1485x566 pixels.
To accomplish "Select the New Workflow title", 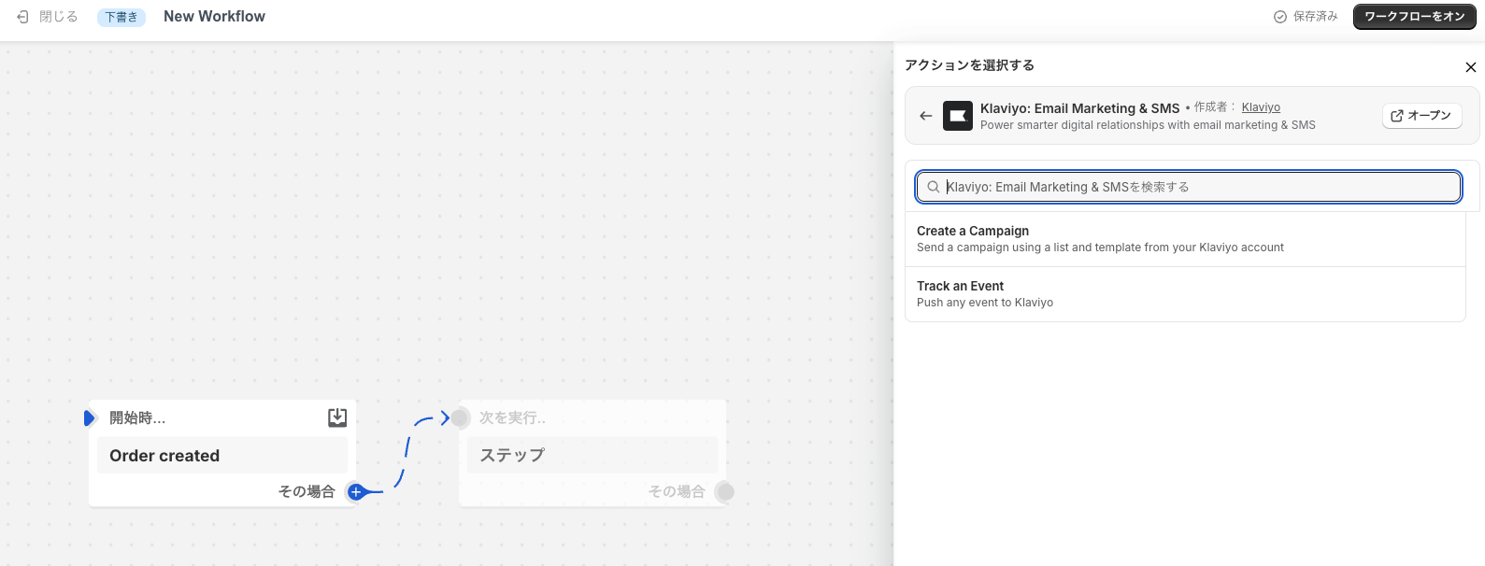I will click(x=214, y=17).
